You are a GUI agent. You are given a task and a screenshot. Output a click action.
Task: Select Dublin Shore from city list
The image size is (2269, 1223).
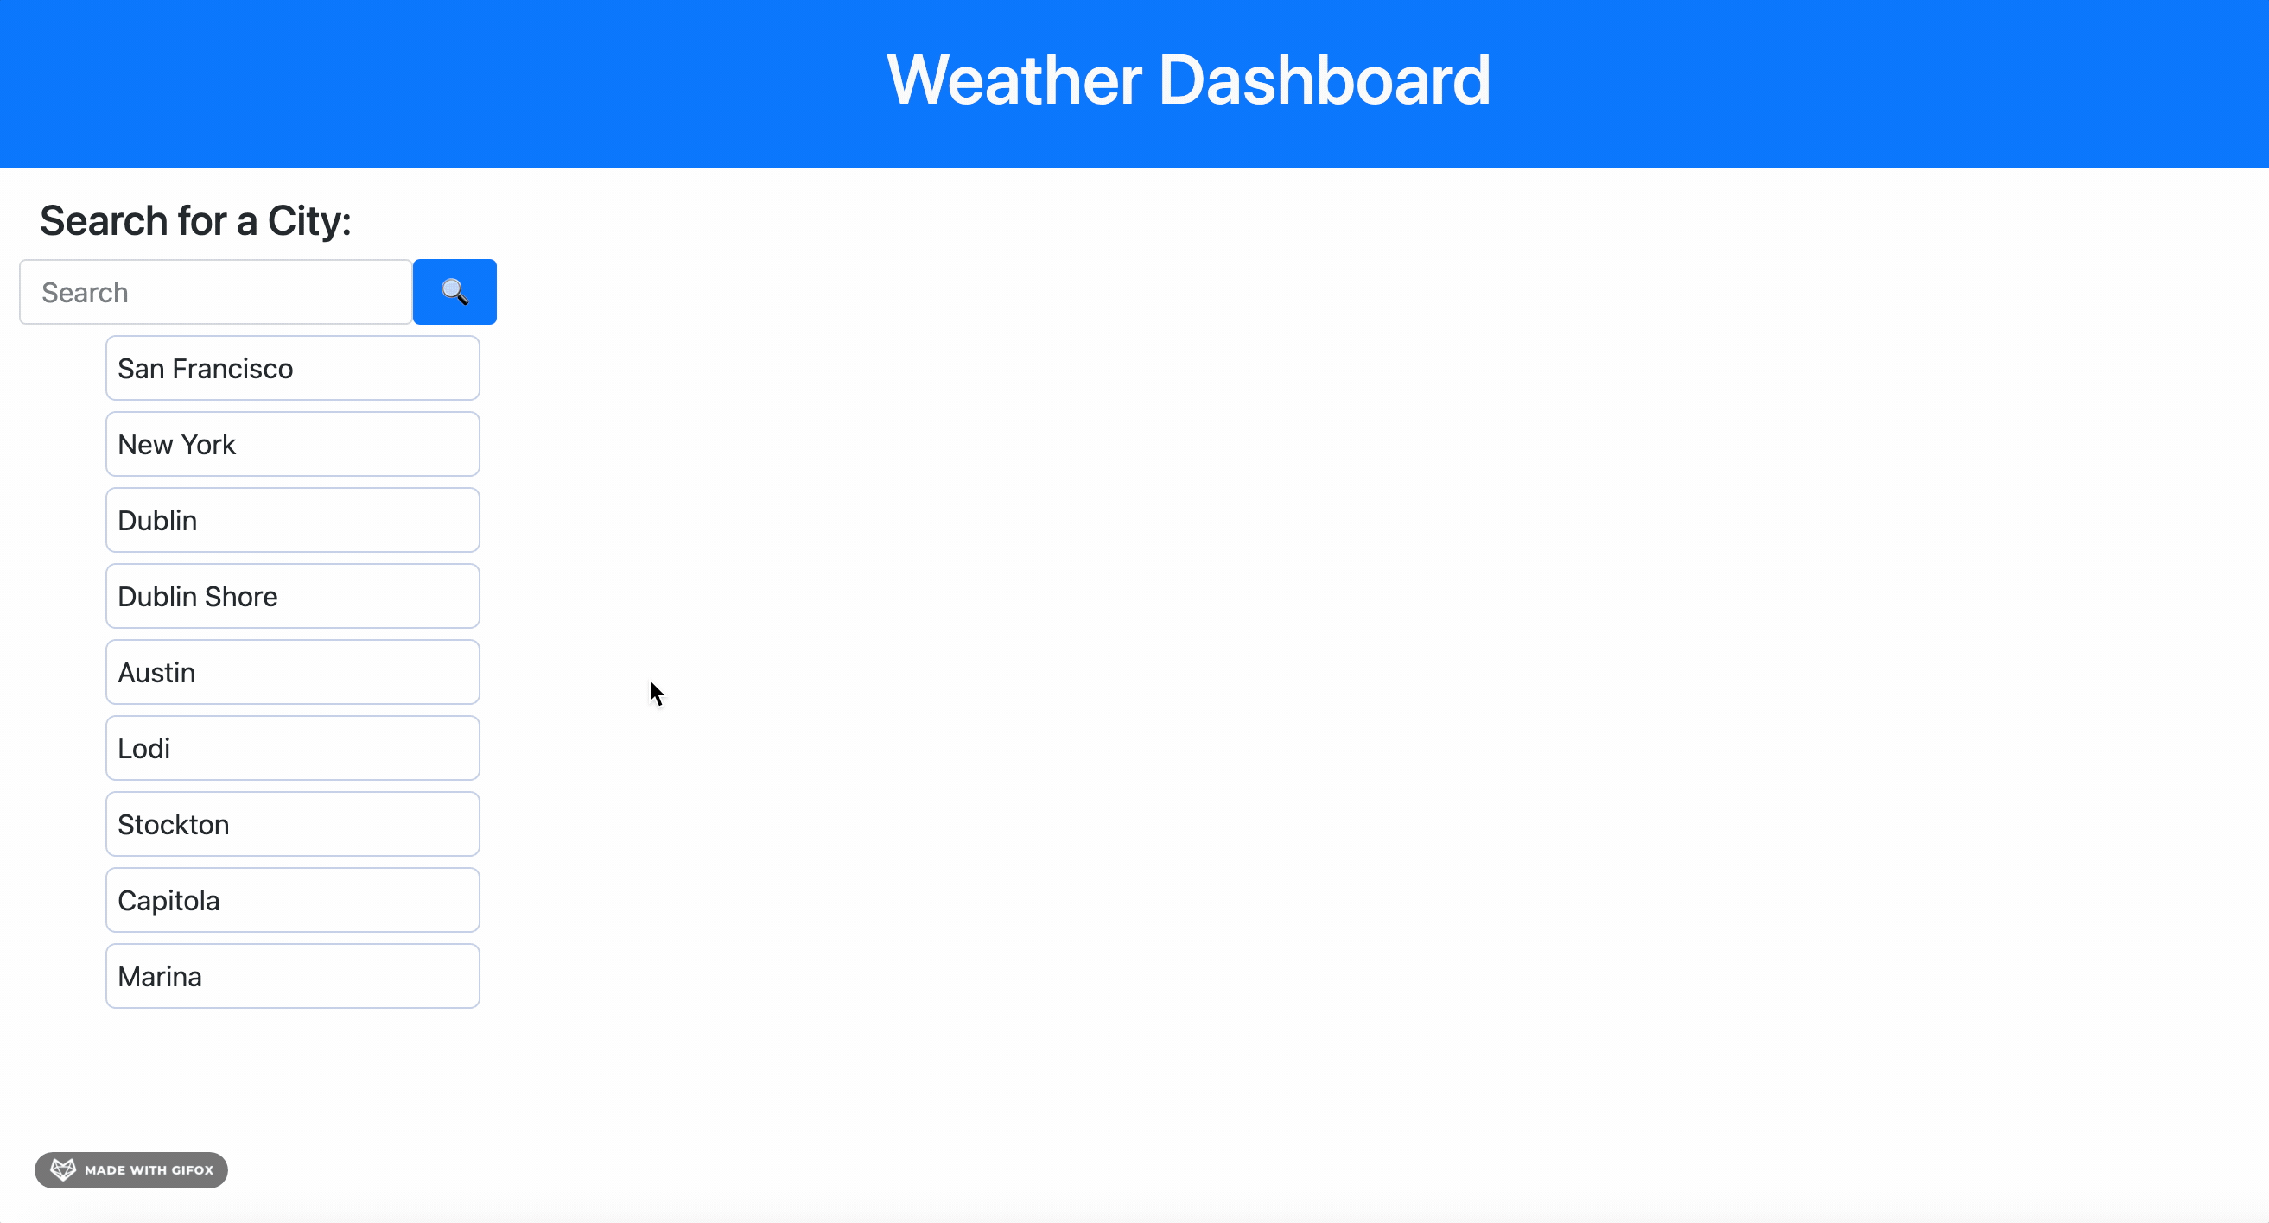(292, 597)
